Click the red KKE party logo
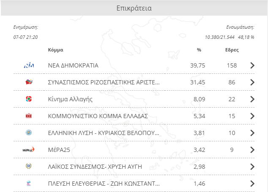This screenshot has height=192, width=268. (29, 116)
